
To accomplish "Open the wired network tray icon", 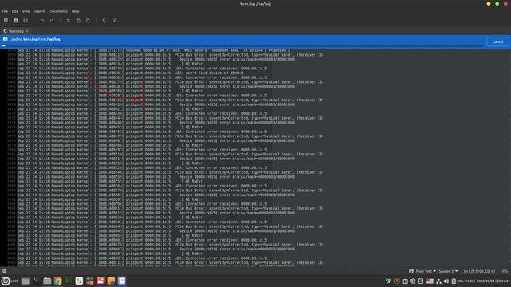I will point(438,281).
